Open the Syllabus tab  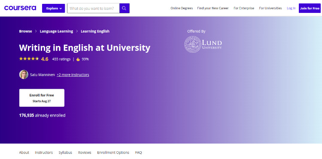point(65,153)
